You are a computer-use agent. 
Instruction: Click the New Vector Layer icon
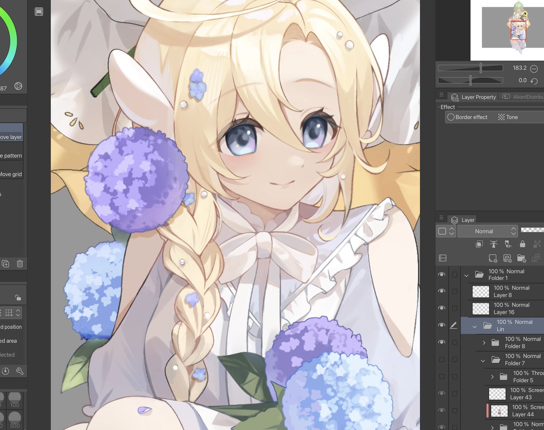pyautogui.click(x=507, y=258)
